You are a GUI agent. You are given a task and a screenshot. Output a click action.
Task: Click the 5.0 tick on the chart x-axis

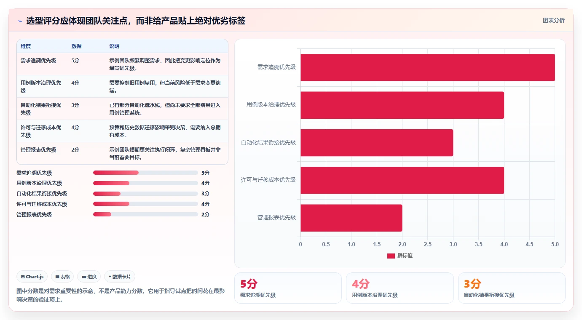pos(555,244)
